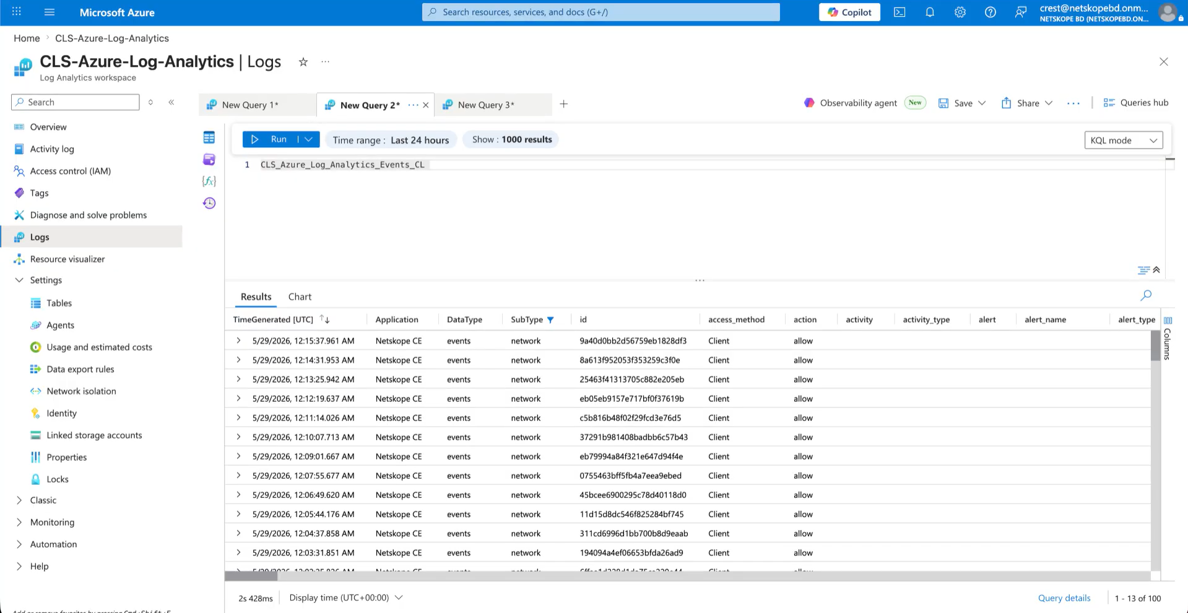Close the New Query 2 tab
The height and width of the screenshot is (613, 1188).
pyautogui.click(x=426, y=105)
